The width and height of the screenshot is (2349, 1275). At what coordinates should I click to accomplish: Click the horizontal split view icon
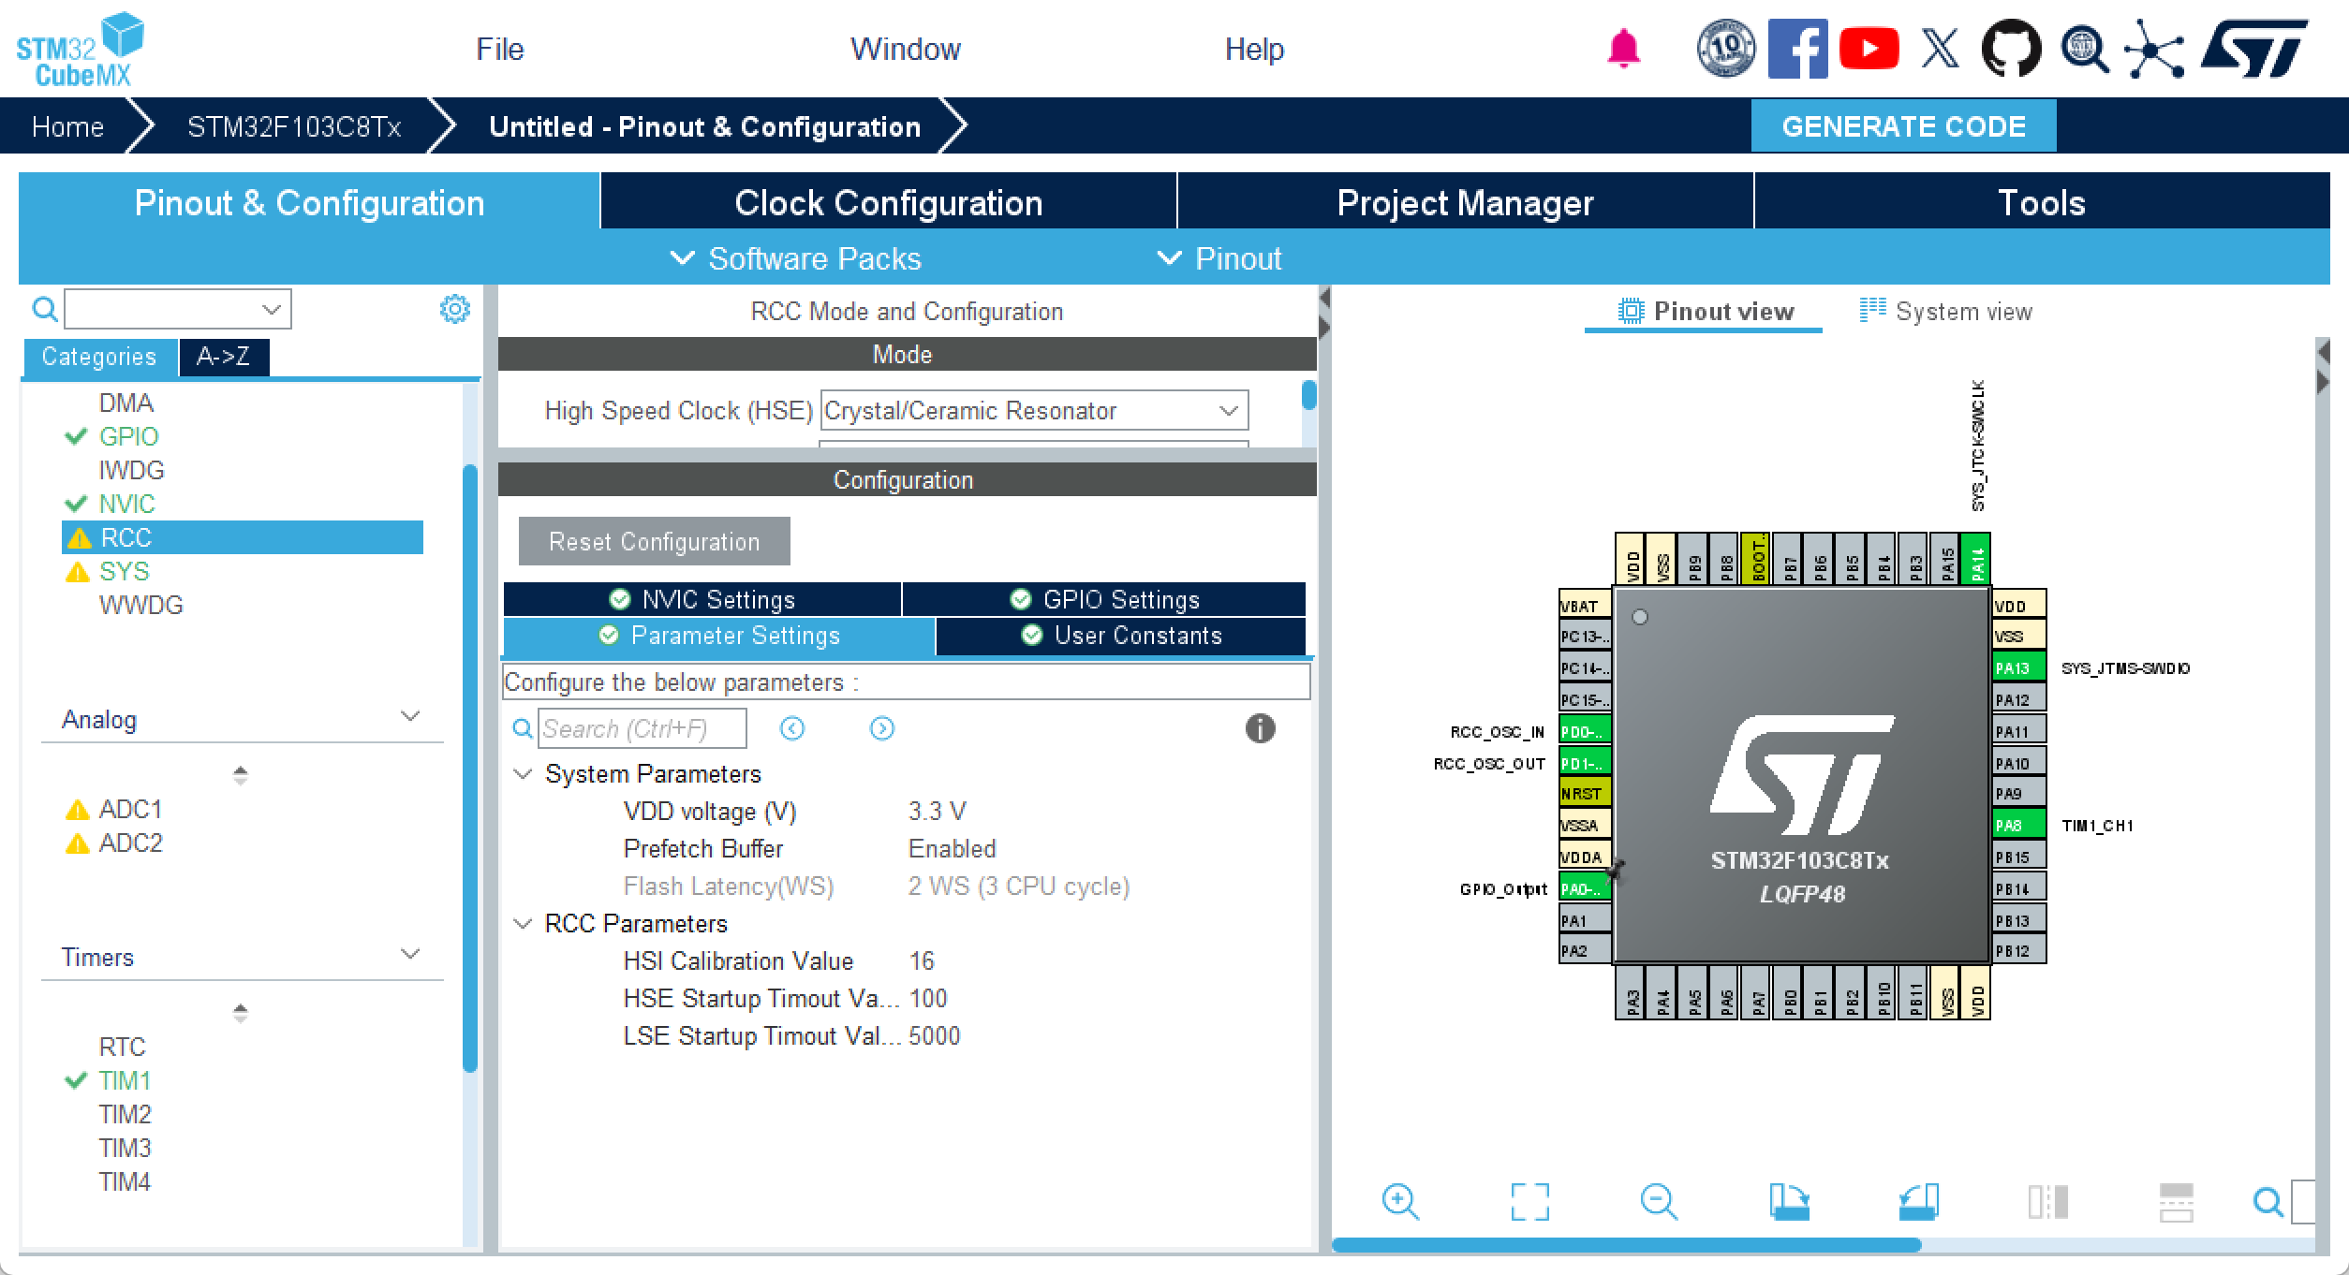[2176, 1202]
